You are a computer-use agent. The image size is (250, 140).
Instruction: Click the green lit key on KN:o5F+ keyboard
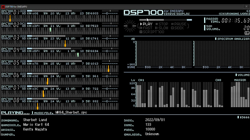pyautogui.click(x=78, y=55)
